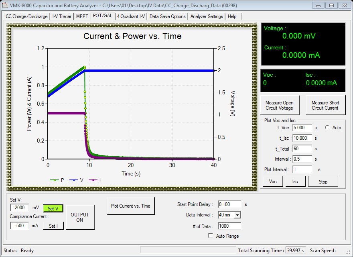Click the green Set V button
353x257 pixels.
(53, 208)
